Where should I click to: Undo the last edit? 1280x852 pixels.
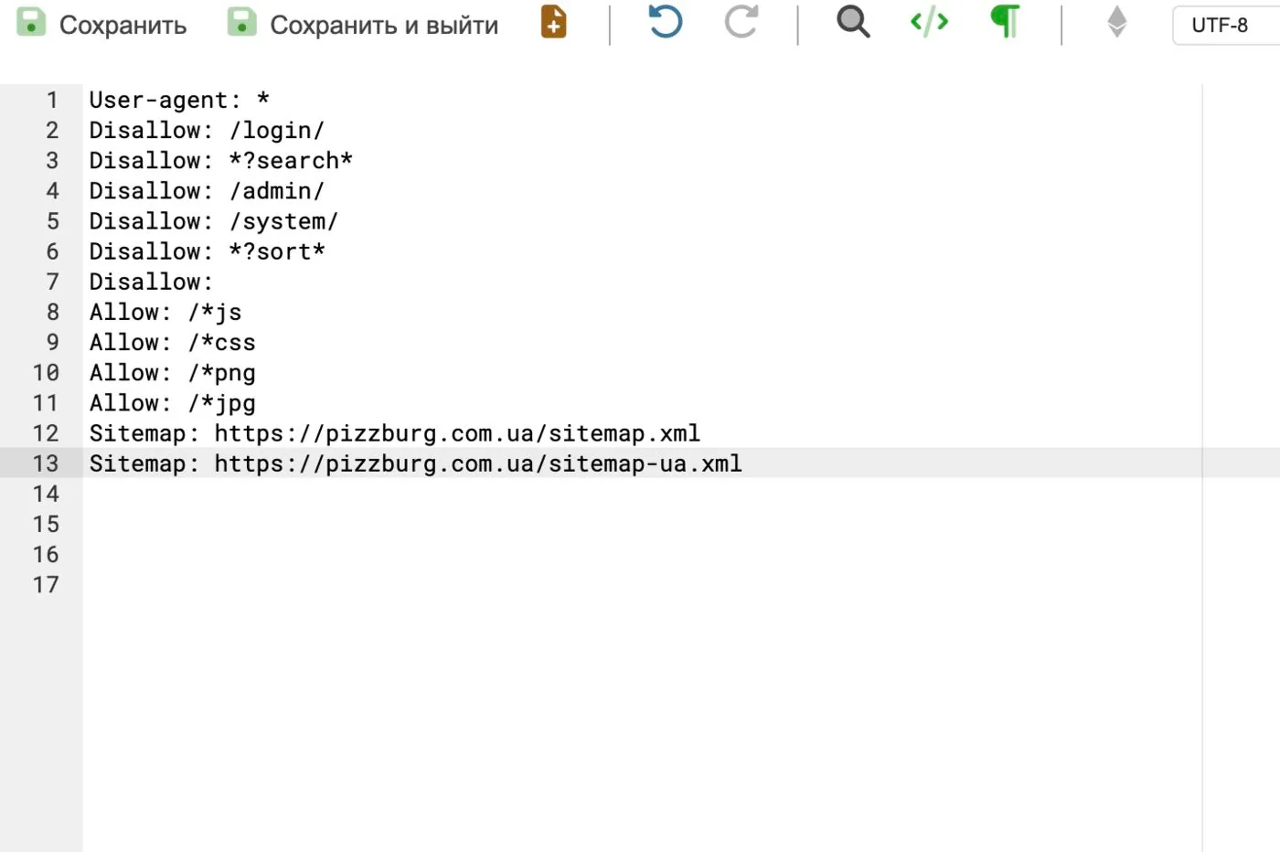click(x=665, y=21)
